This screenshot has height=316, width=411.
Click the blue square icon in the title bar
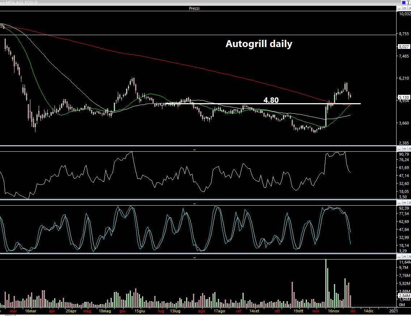pos(403,3)
